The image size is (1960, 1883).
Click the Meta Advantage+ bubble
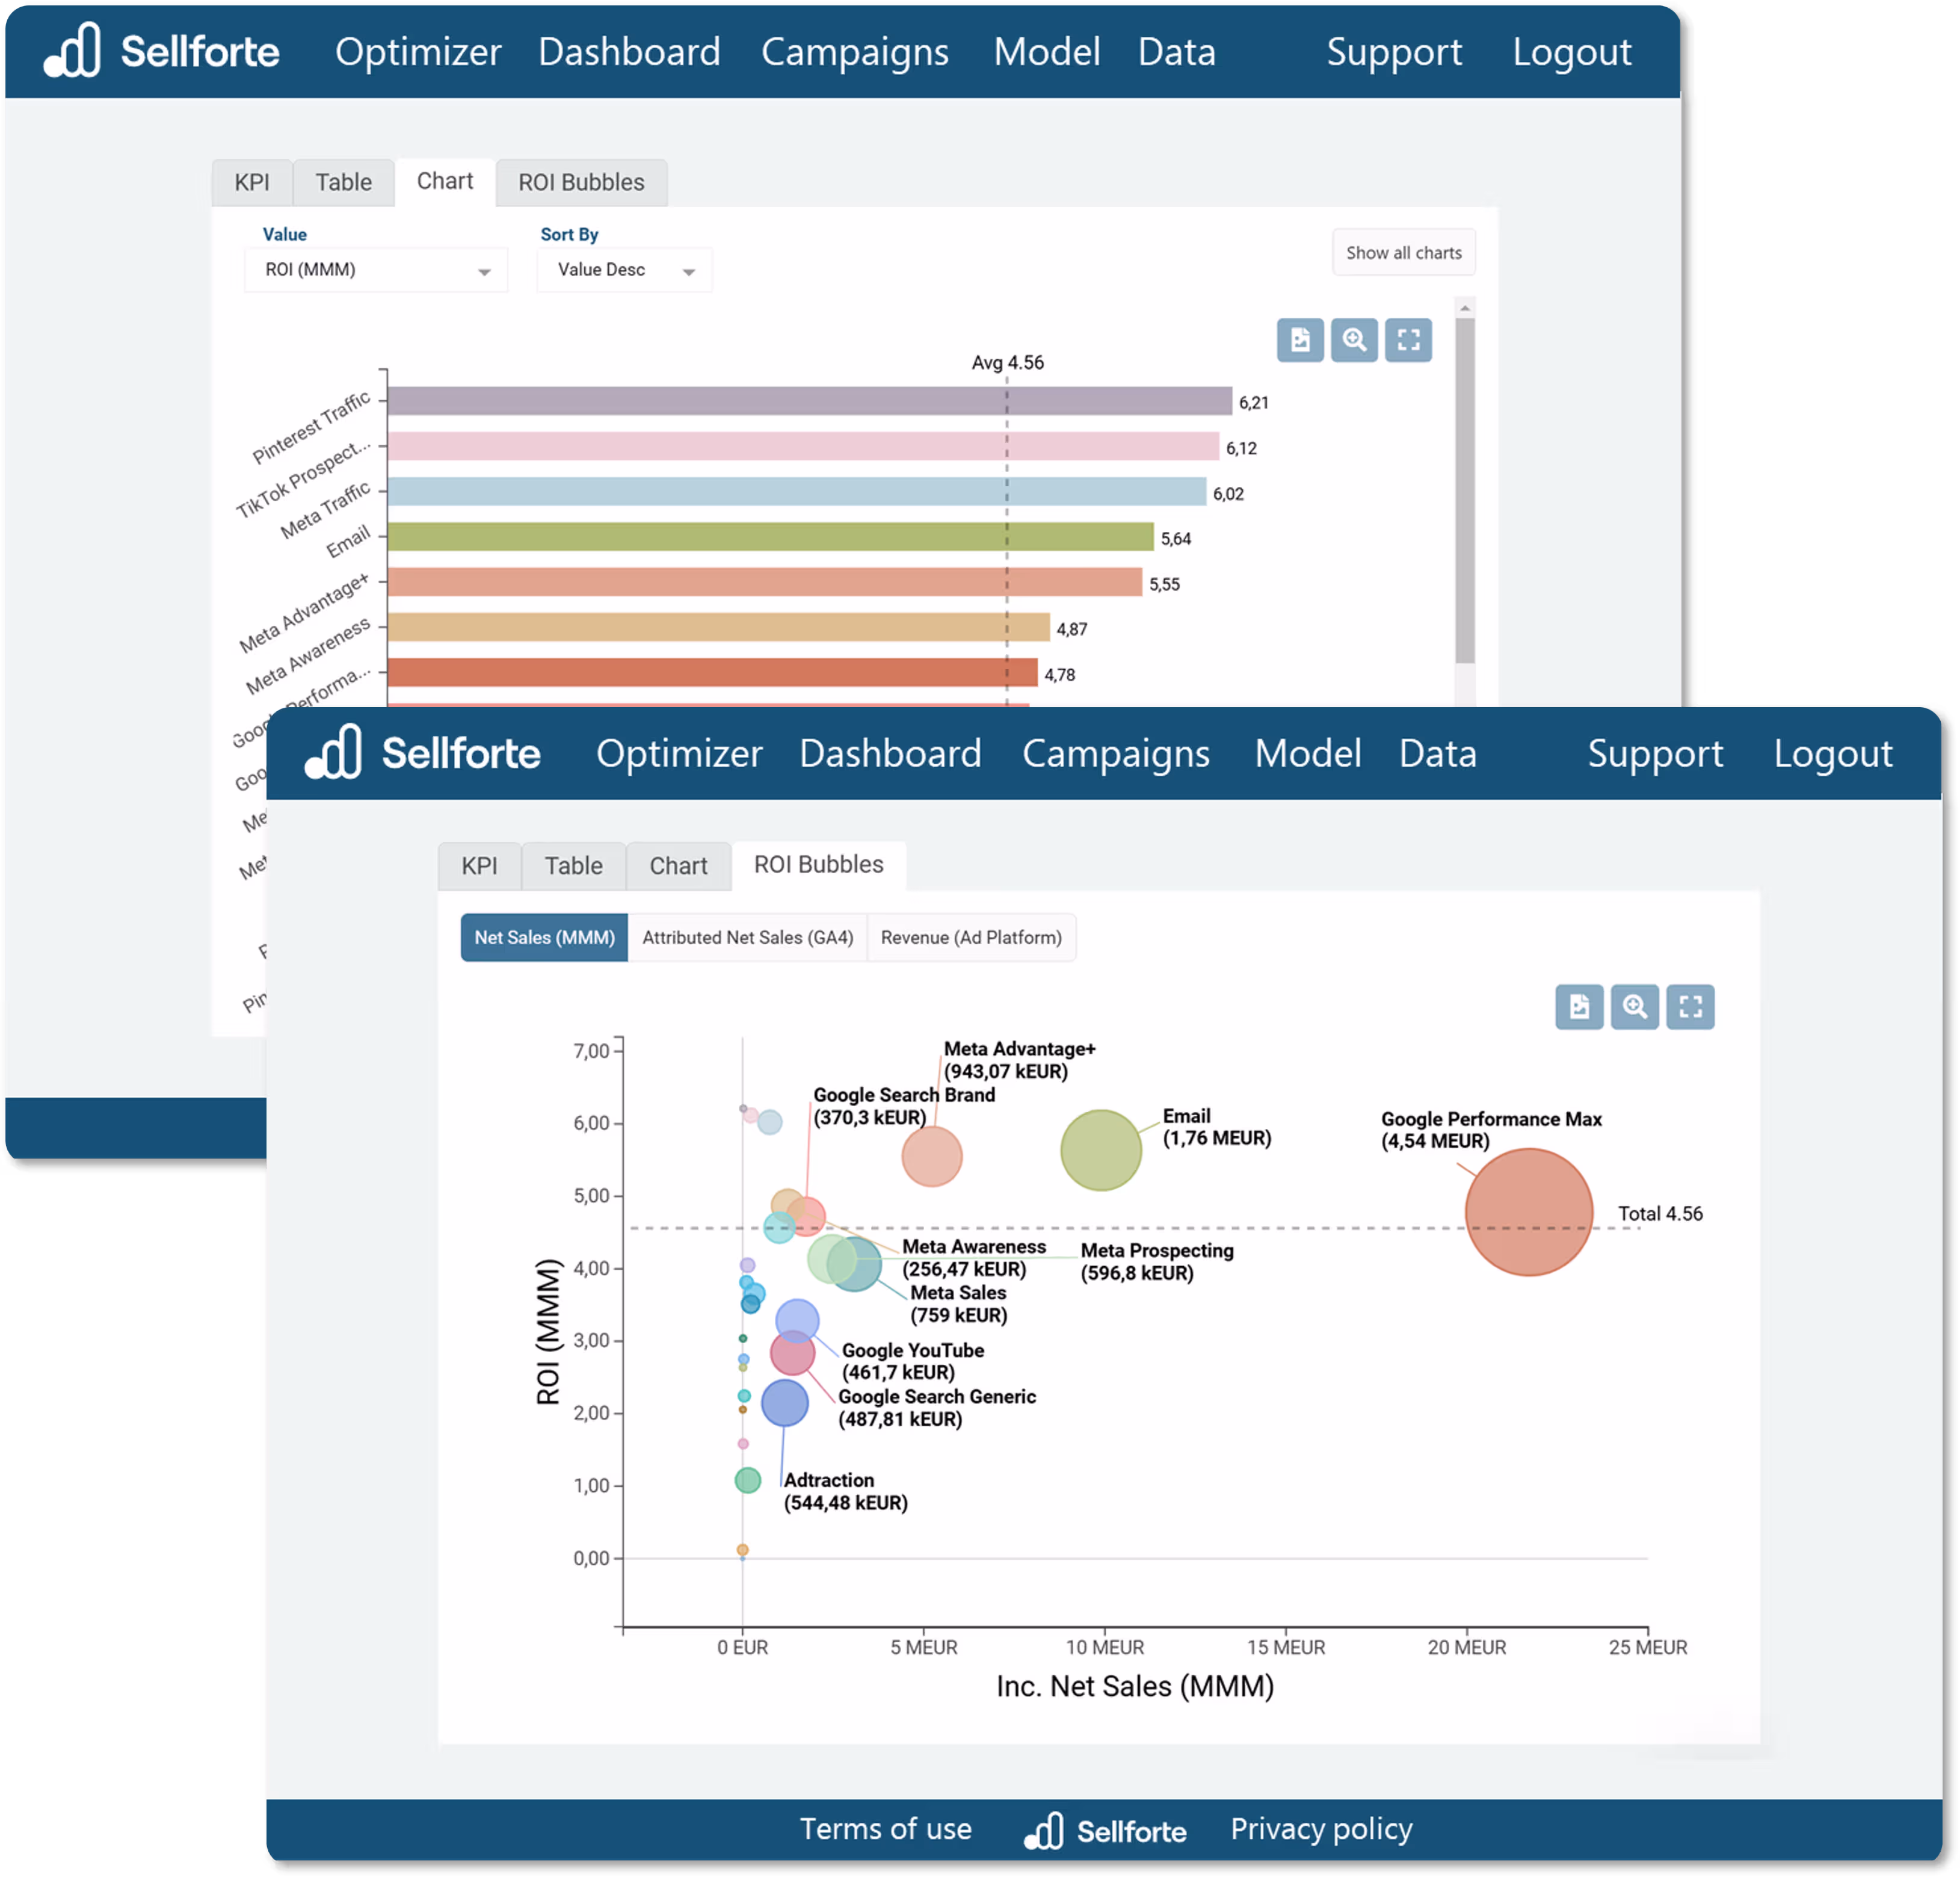932,1157
